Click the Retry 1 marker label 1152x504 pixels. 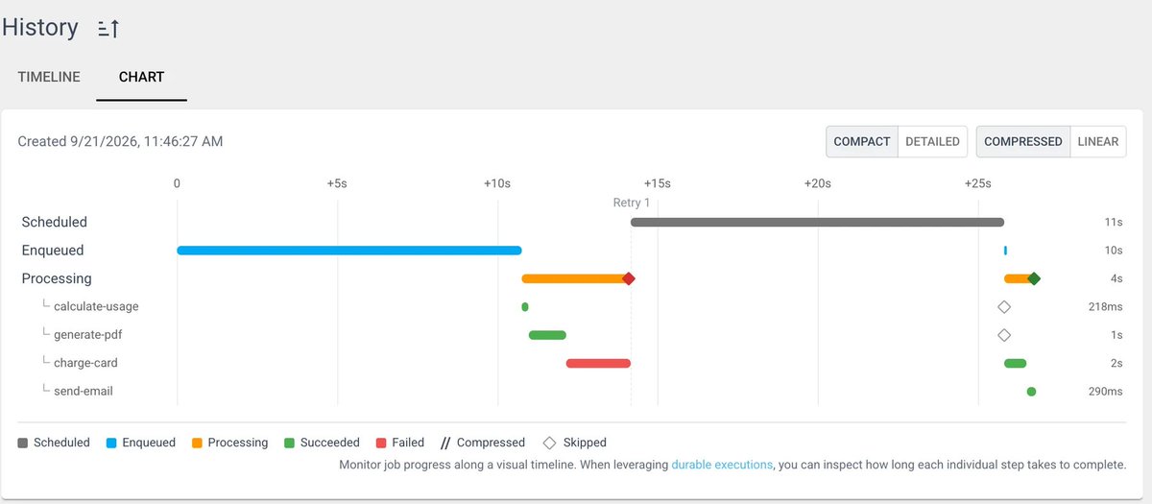click(x=632, y=203)
